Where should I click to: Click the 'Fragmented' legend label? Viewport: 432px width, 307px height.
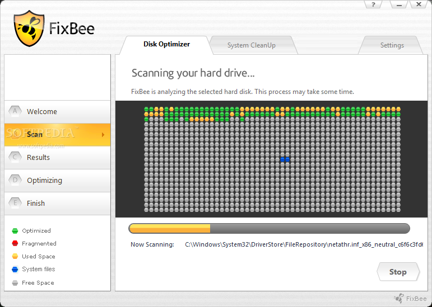coord(39,243)
